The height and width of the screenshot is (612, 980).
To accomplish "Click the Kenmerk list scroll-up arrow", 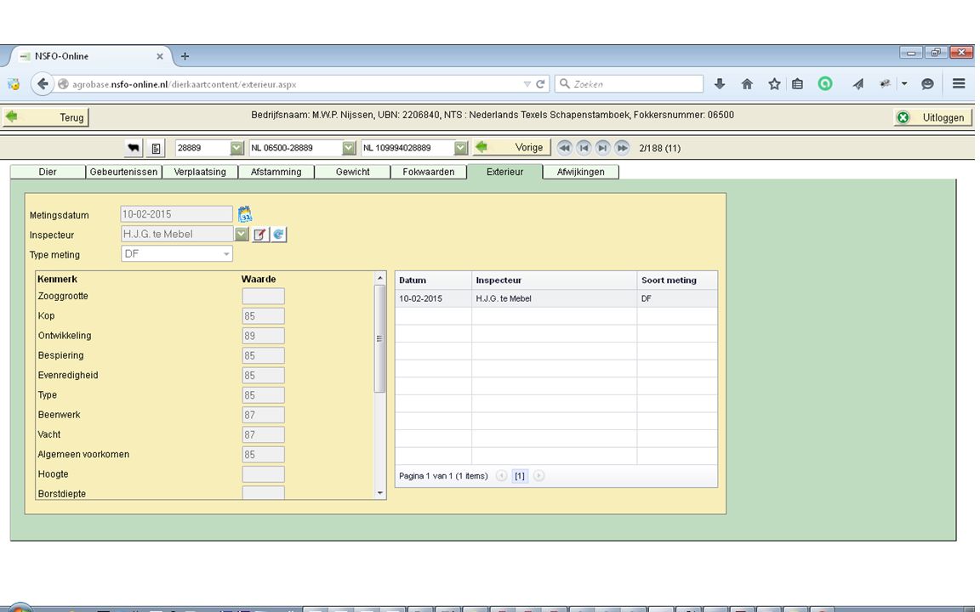I will [x=379, y=278].
